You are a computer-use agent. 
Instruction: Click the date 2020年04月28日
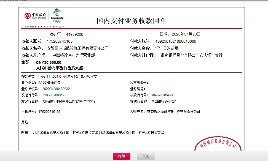(x=186, y=34)
